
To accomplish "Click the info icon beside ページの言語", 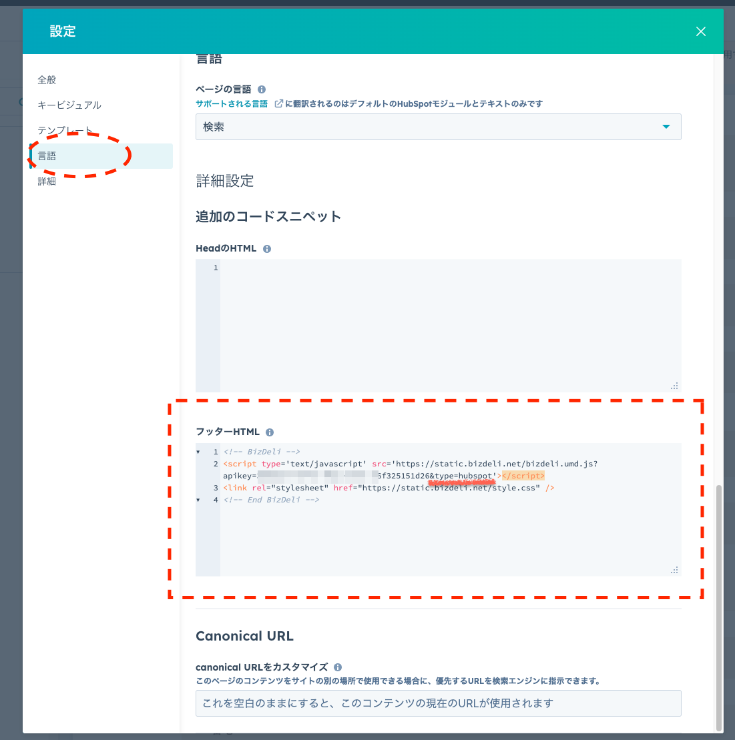I will (x=262, y=89).
